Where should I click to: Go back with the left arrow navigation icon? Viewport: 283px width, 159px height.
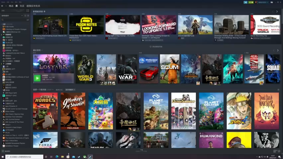pos(2,6)
